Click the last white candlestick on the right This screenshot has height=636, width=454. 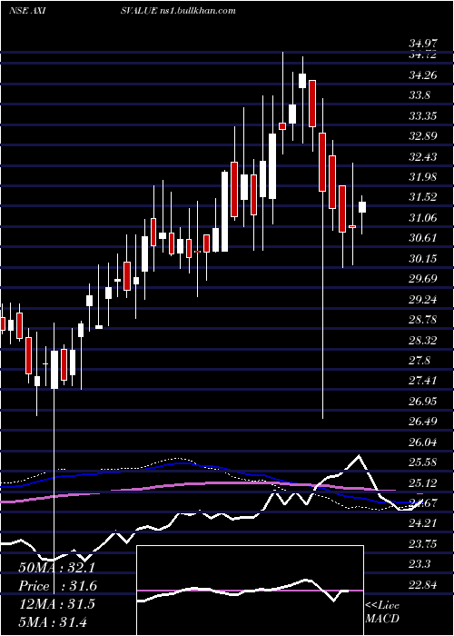pos(362,207)
